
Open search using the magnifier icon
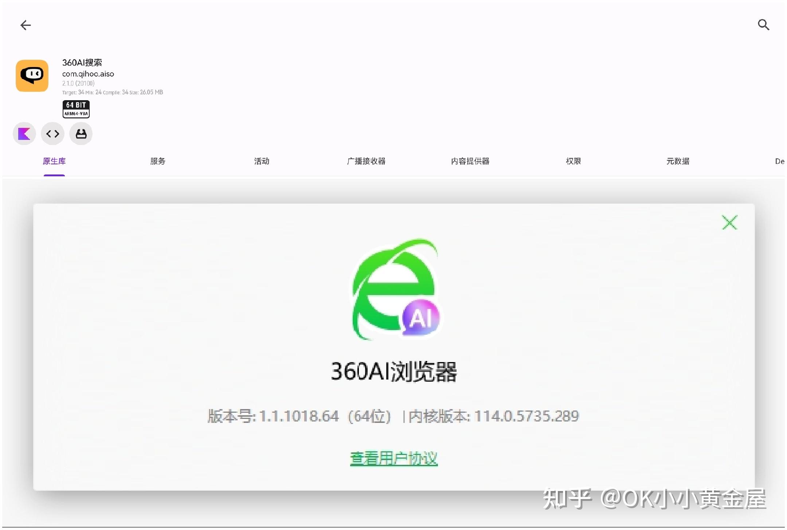764,24
